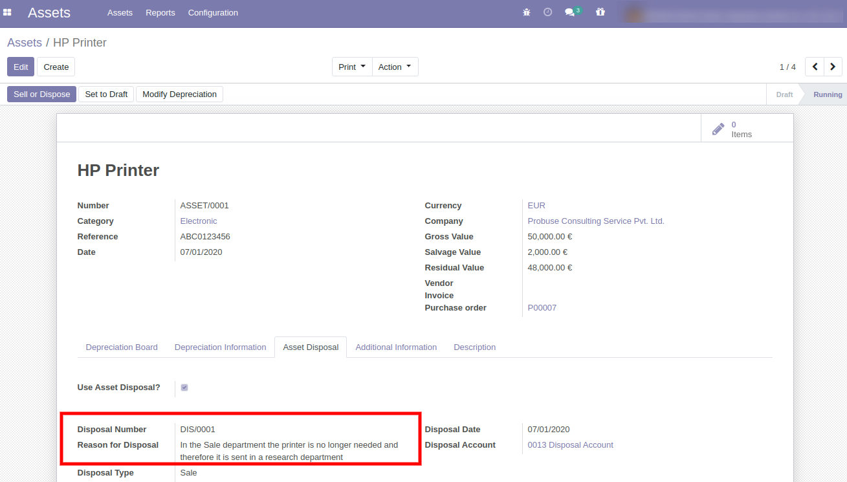Image resolution: width=847 pixels, height=482 pixels.
Task: Click gross value 50,000.00 €
Action: pos(550,237)
